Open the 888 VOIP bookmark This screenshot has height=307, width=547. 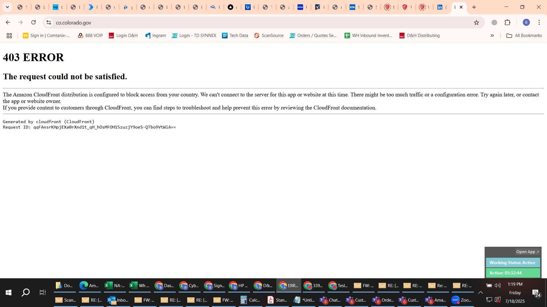[90, 36]
